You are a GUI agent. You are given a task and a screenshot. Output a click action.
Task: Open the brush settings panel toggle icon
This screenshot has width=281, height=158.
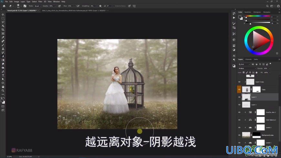click(25, 6)
